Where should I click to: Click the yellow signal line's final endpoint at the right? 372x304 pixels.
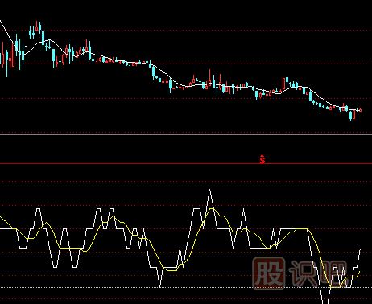coord(360,272)
